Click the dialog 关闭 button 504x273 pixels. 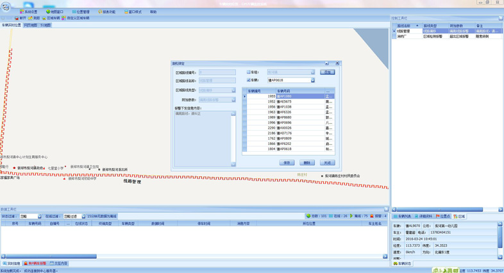(x=328, y=163)
